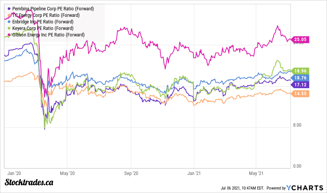Select the Pembina Pipeline Corp PE Ratio label
Screen dimensions: 327x193
click(x=53, y=8)
